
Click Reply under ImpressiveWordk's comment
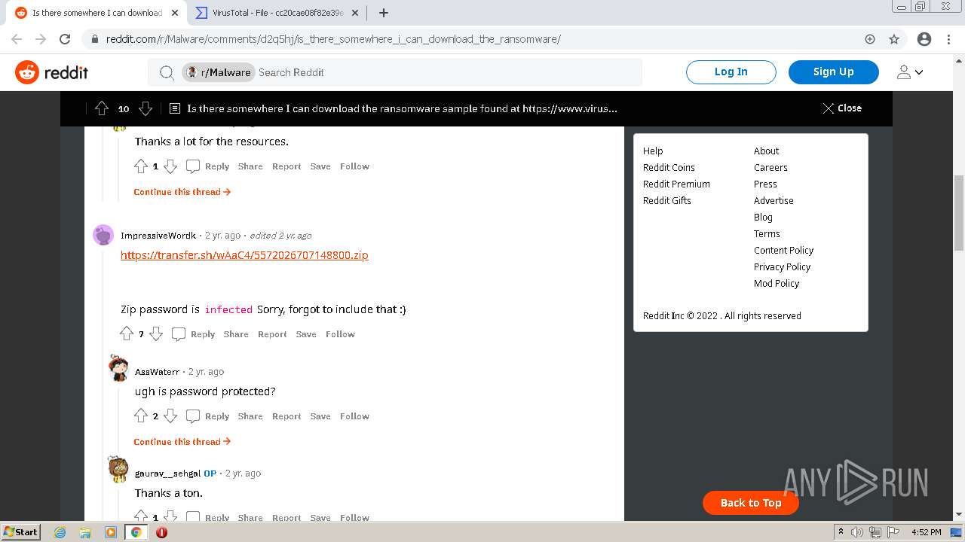(203, 334)
